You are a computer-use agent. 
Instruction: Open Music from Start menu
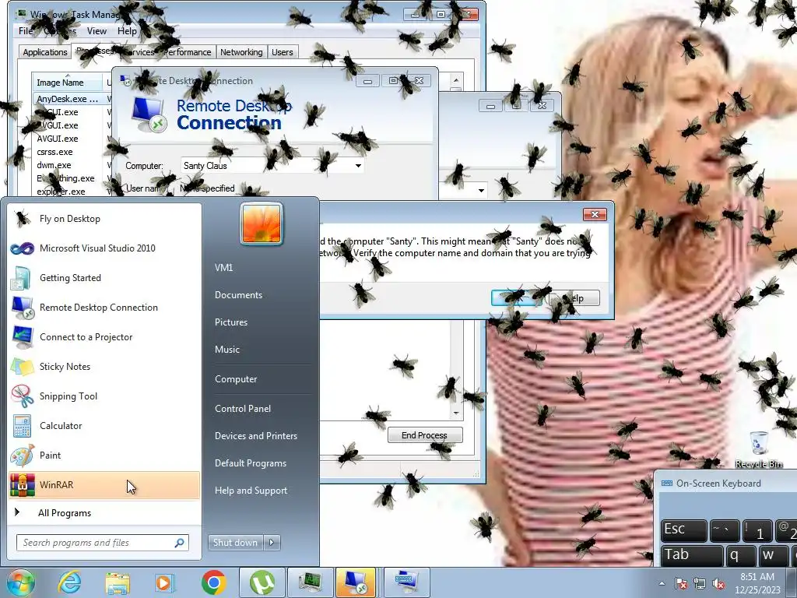[227, 350]
